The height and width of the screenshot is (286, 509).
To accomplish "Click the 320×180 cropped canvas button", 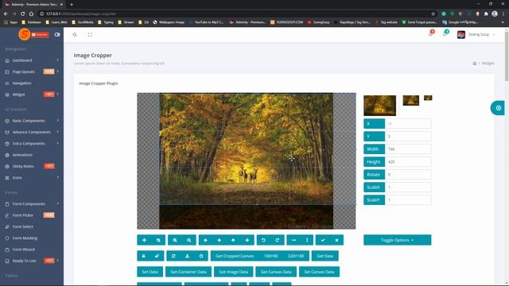I will click(x=296, y=256).
